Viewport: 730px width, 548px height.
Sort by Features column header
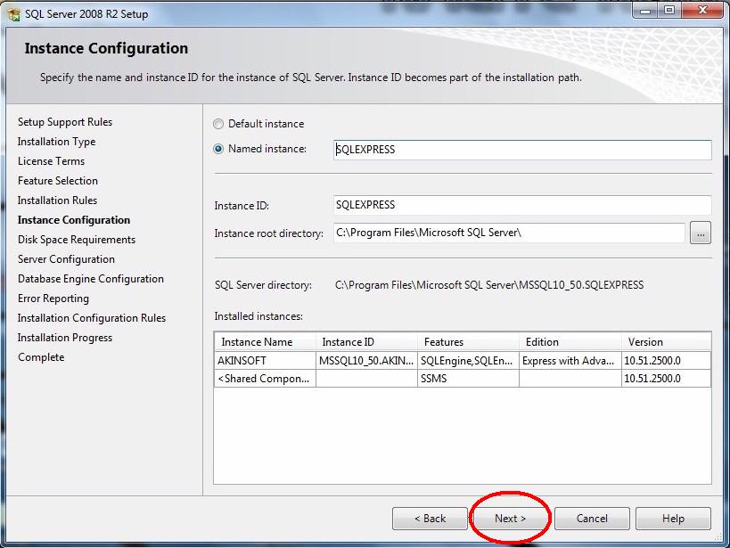pos(468,342)
